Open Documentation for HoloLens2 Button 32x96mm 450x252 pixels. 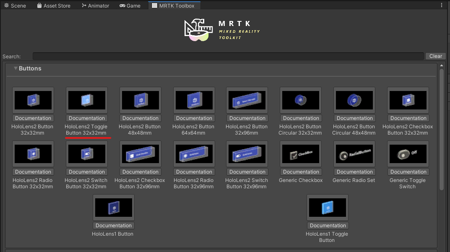247,118
